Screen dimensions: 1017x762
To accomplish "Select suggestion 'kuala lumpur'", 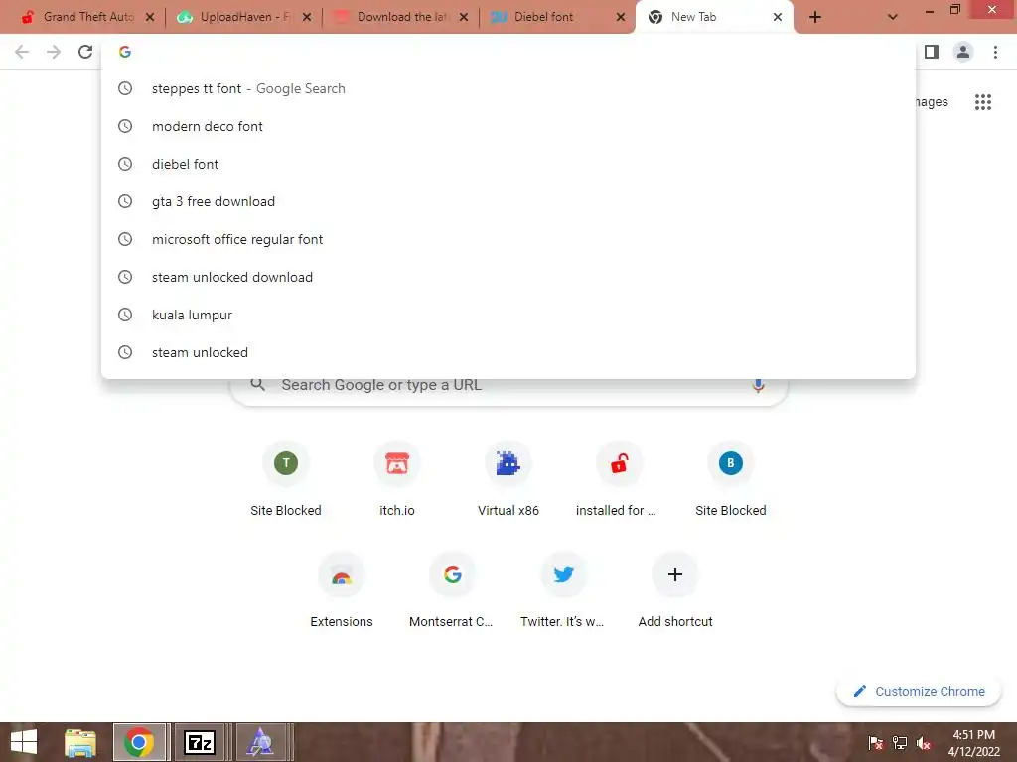I will tap(508, 315).
